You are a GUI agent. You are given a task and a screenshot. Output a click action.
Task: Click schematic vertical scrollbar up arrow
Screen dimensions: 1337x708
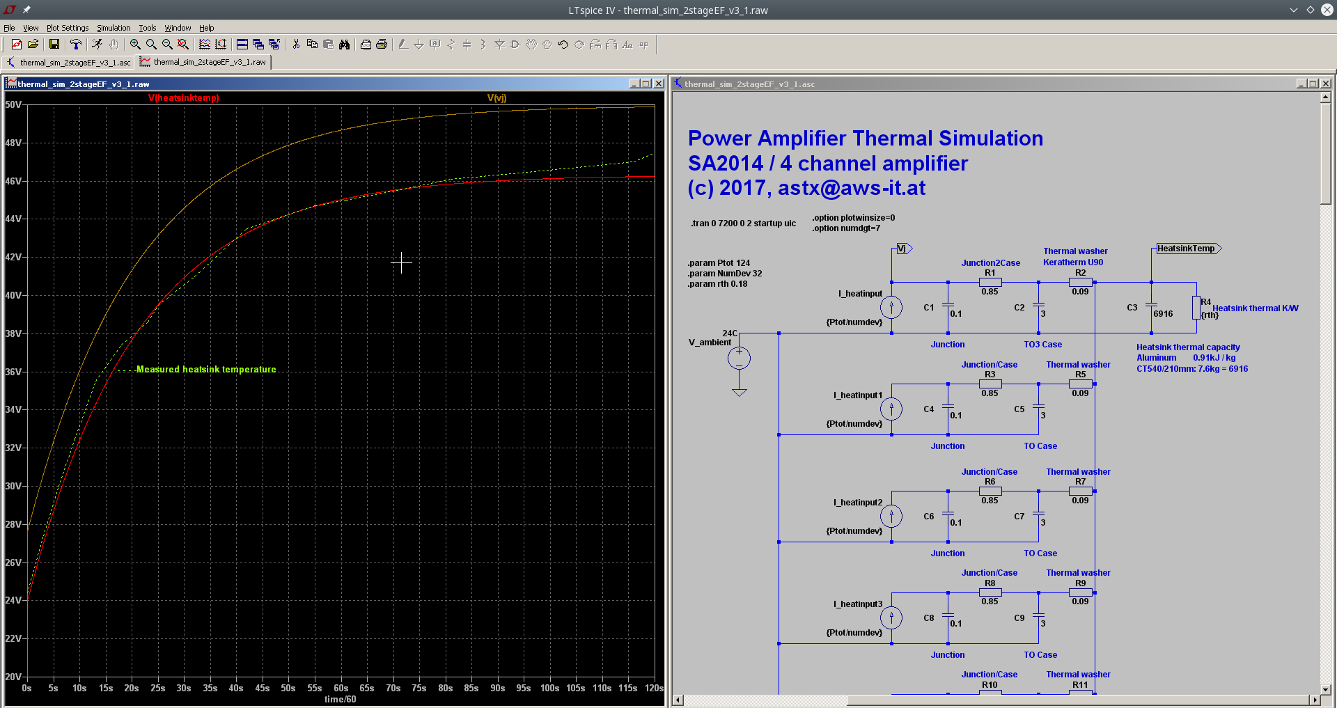[1326, 98]
